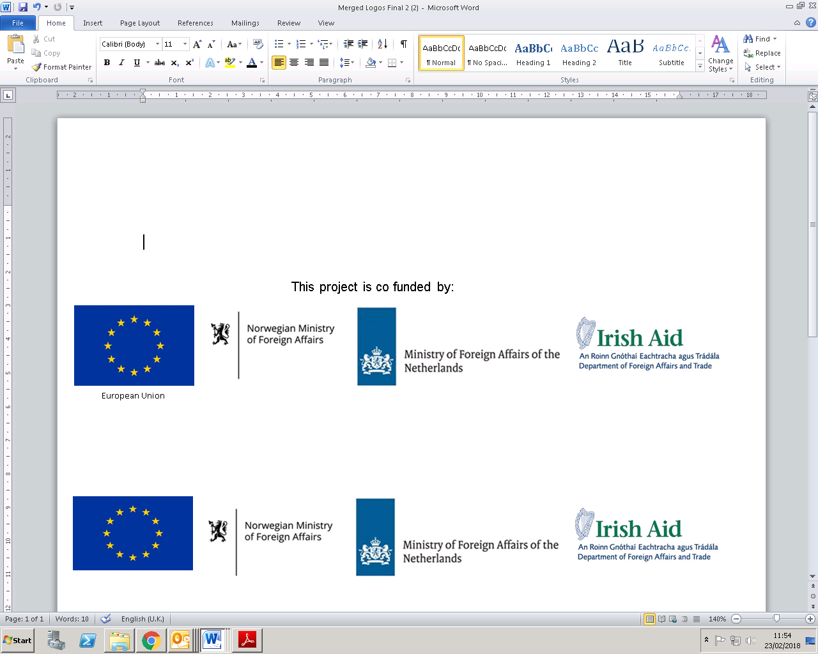Click the Windows Start button
The height and width of the screenshot is (654, 818).
coord(17,640)
